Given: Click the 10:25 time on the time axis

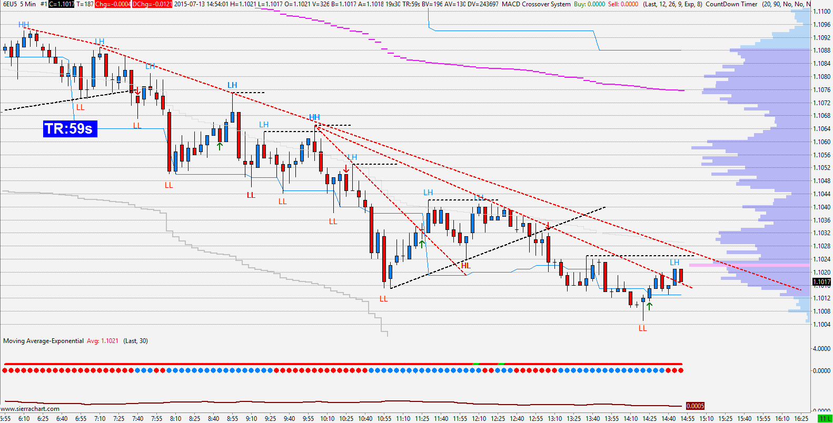Looking at the screenshot, I should [x=346, y=419].
